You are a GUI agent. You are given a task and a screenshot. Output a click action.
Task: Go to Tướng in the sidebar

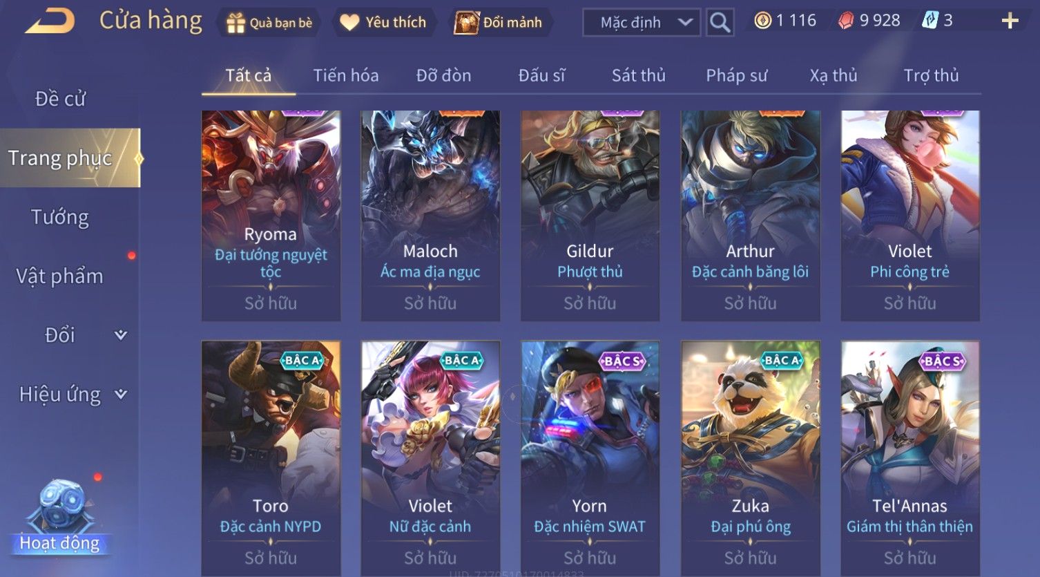pyautogui.click(x=60, y=217)
